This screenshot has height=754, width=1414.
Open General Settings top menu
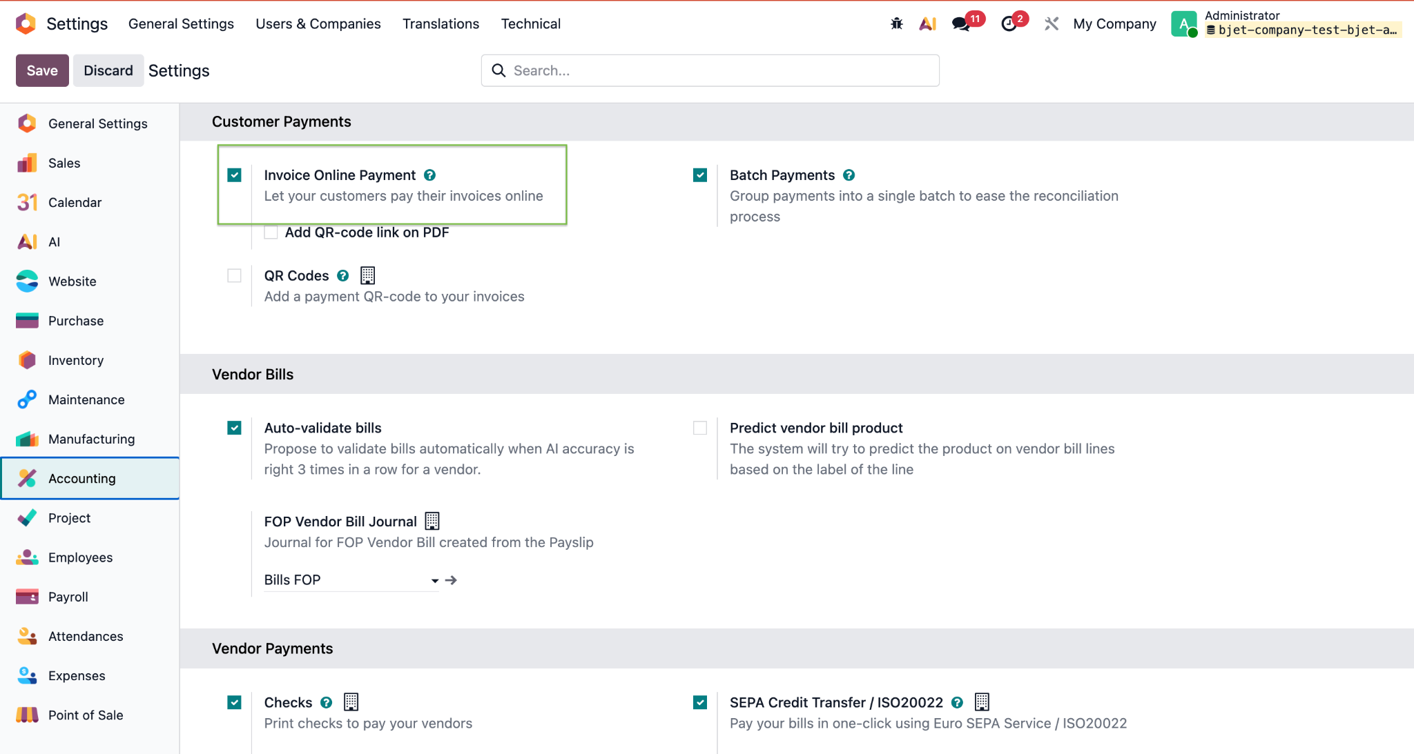click(x=181, y=24)
